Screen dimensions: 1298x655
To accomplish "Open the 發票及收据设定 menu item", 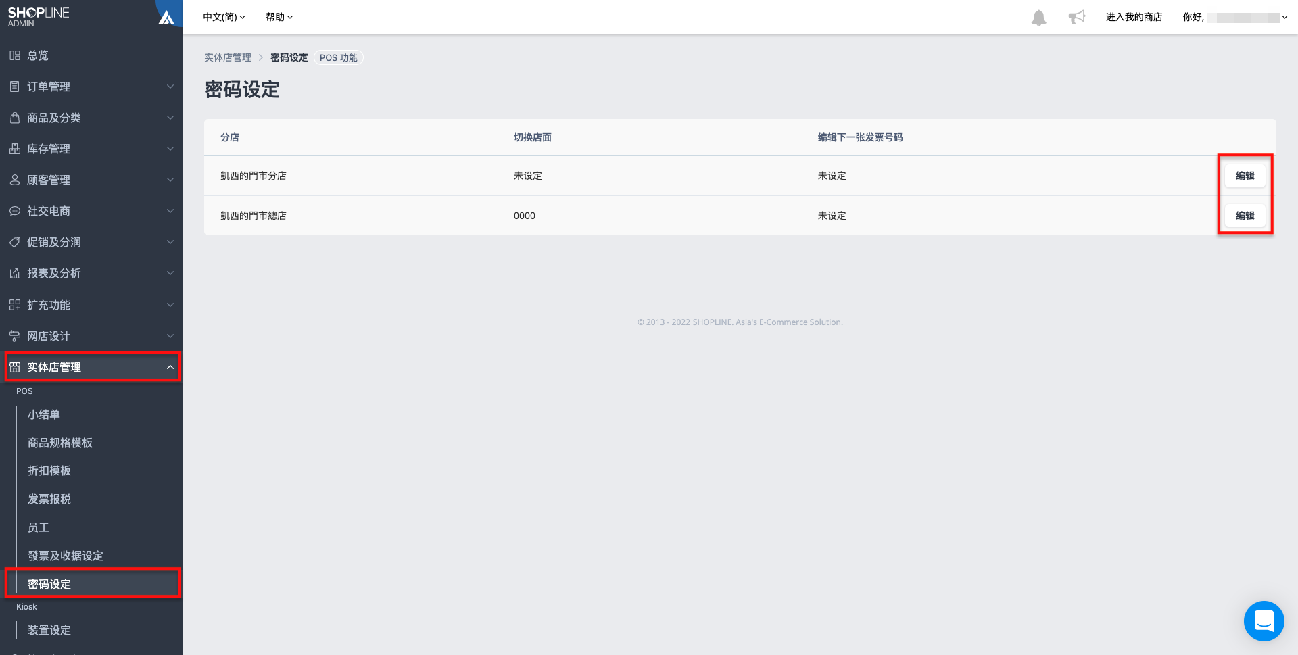I will tap(66, 556).
